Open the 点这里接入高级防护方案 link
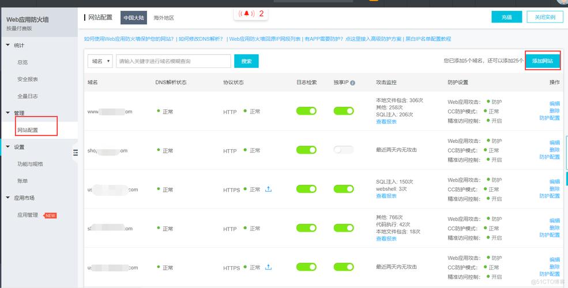This screenshot has height=288, width=568. [x=373, y=39]
